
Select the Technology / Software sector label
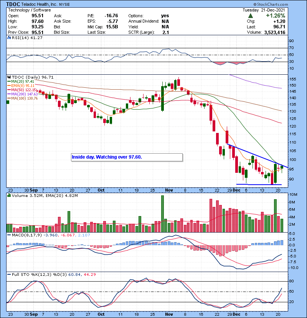click(x=30, y=10)
